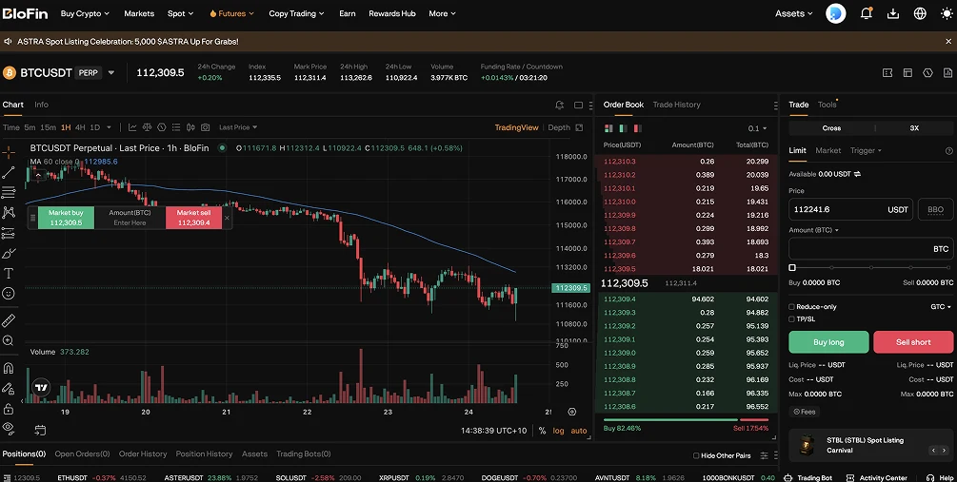Hide all drawings with eye icon
Image resolution: width=957 pixels, height=482 pixels.
click(x=9, y=428)
